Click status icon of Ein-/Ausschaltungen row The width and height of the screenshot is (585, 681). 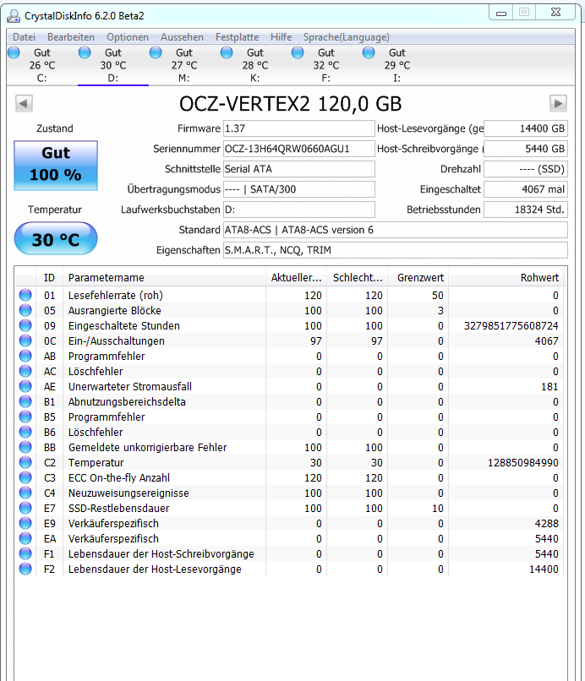pos(25,340)
